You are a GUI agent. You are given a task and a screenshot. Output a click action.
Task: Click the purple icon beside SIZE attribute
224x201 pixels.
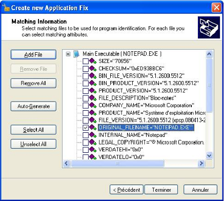[93, 61]
